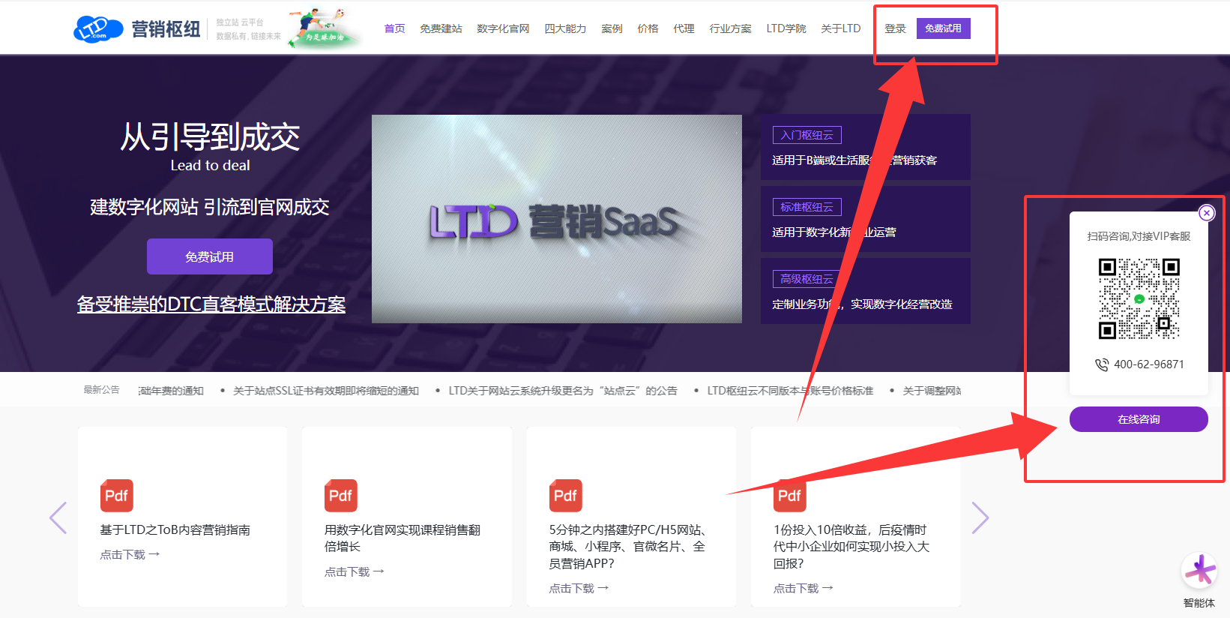The height and width of the screenshot is (618, 1230).
Task: Select 代理 in the navigation bar
Action: coord(684,28)
